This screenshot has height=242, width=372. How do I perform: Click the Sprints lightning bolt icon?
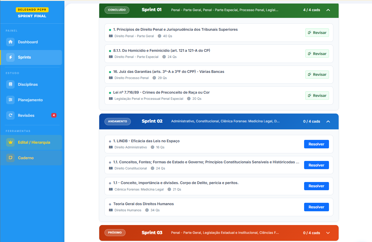[x=11, y=57]
